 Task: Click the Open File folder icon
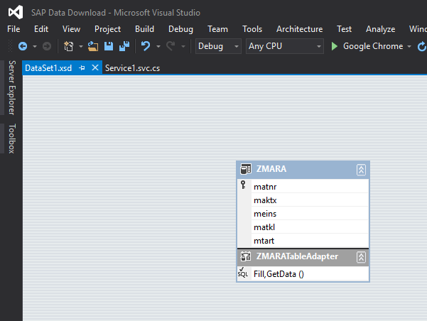pyautogui.click(x=93, y=46)
